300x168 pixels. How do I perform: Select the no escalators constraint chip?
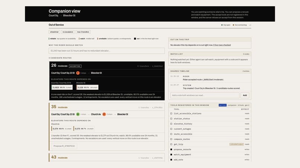pyautogui.click(x=68, y=32)
